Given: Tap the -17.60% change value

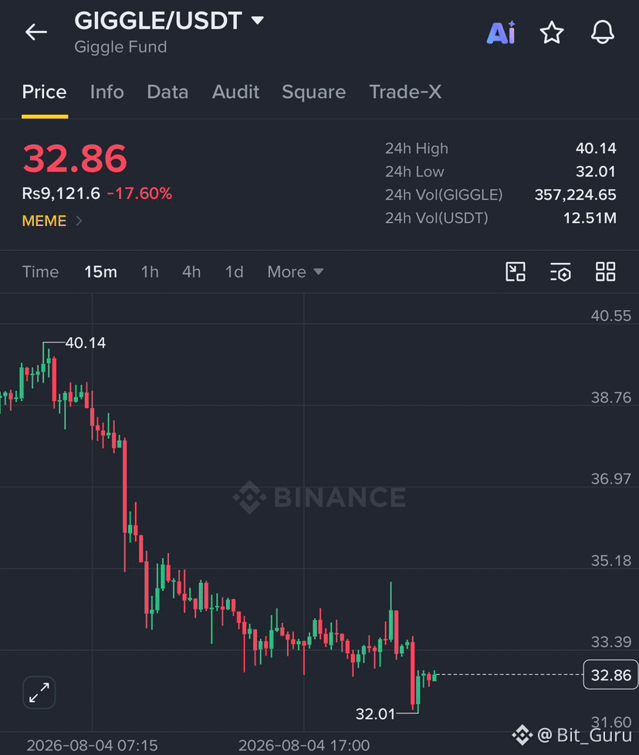Looking at the screenshot, I should coord(139,194).
